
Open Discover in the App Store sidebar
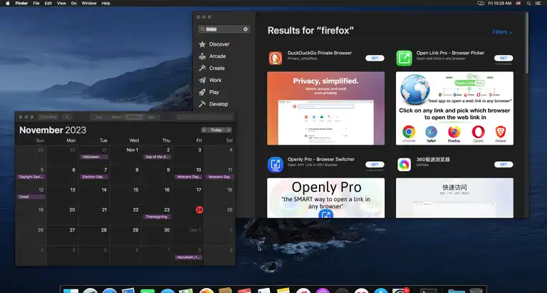[214, 44]
